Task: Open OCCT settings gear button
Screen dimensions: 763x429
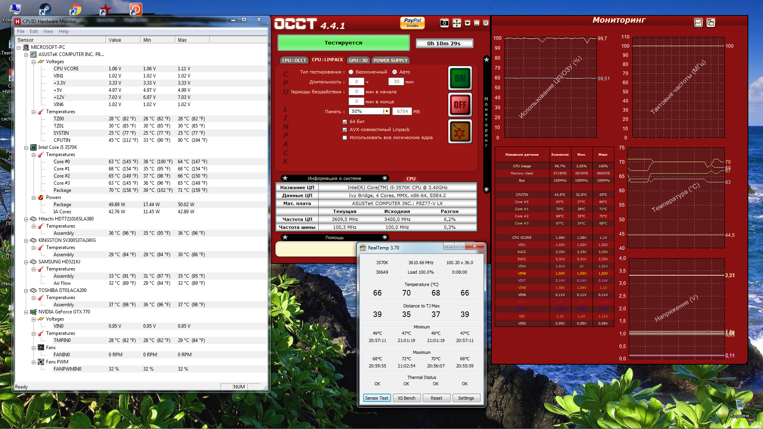Action: 460,131
